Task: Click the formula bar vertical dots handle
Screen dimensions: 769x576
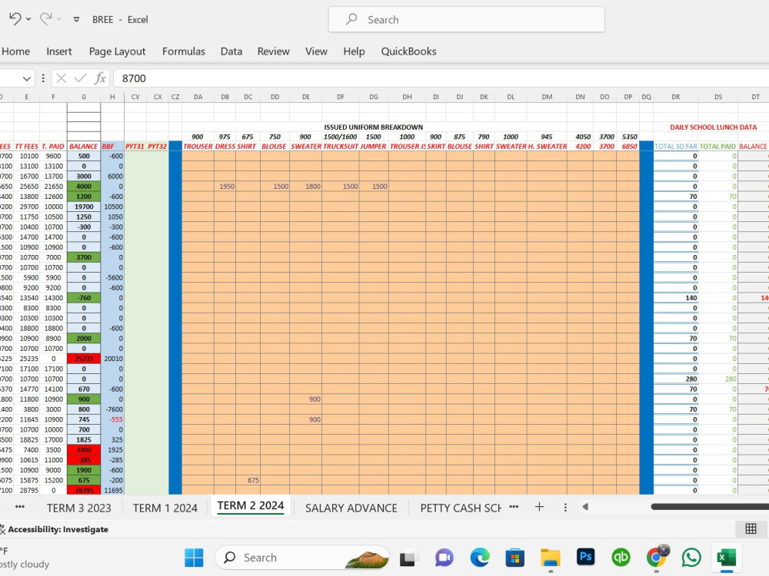Action: [x=43, y=78]
